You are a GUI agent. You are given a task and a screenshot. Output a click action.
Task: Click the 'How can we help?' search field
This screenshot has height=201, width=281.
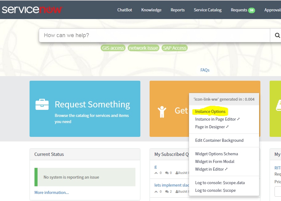pos(155,35)
